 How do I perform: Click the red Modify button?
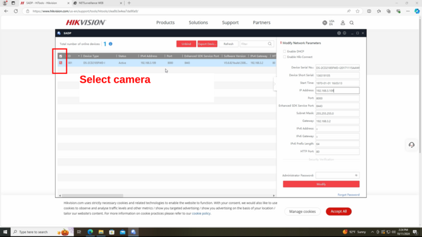tap(321, 184)
